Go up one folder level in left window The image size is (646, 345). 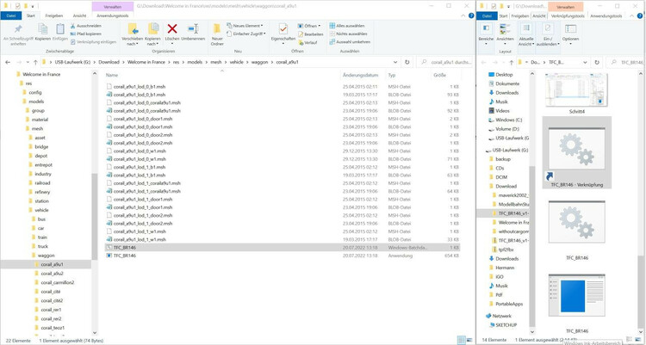pyautogui.click(x=35, y=62)
